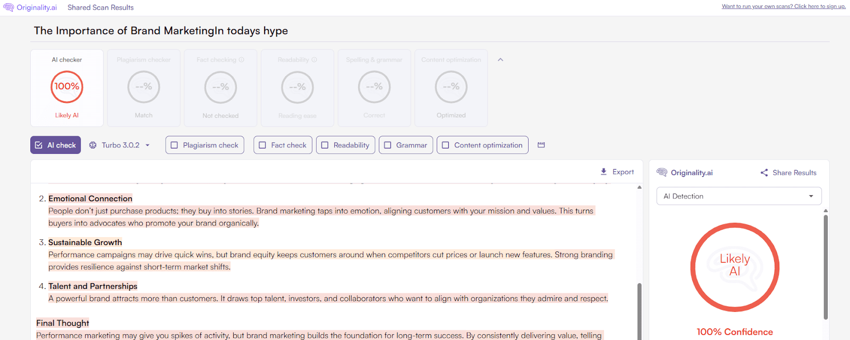The height and width of the screenshot is (340, 850).
Task: Select the Spelling & grammar card
Action: click(374, 88)
